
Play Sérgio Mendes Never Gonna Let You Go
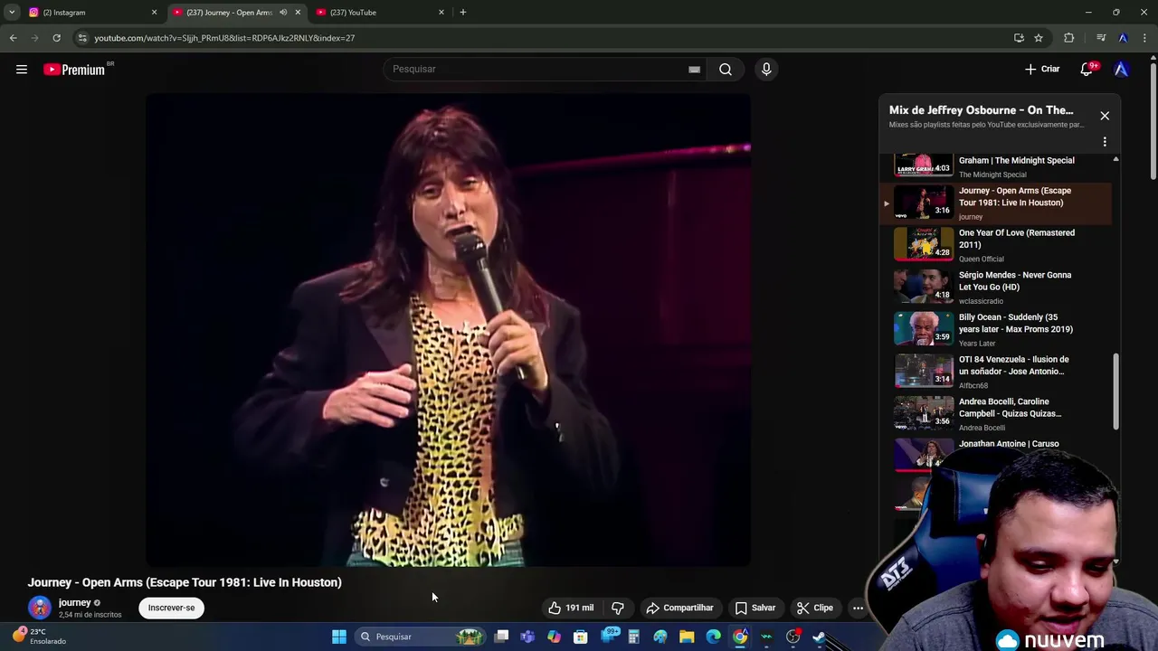pos(995,288)
